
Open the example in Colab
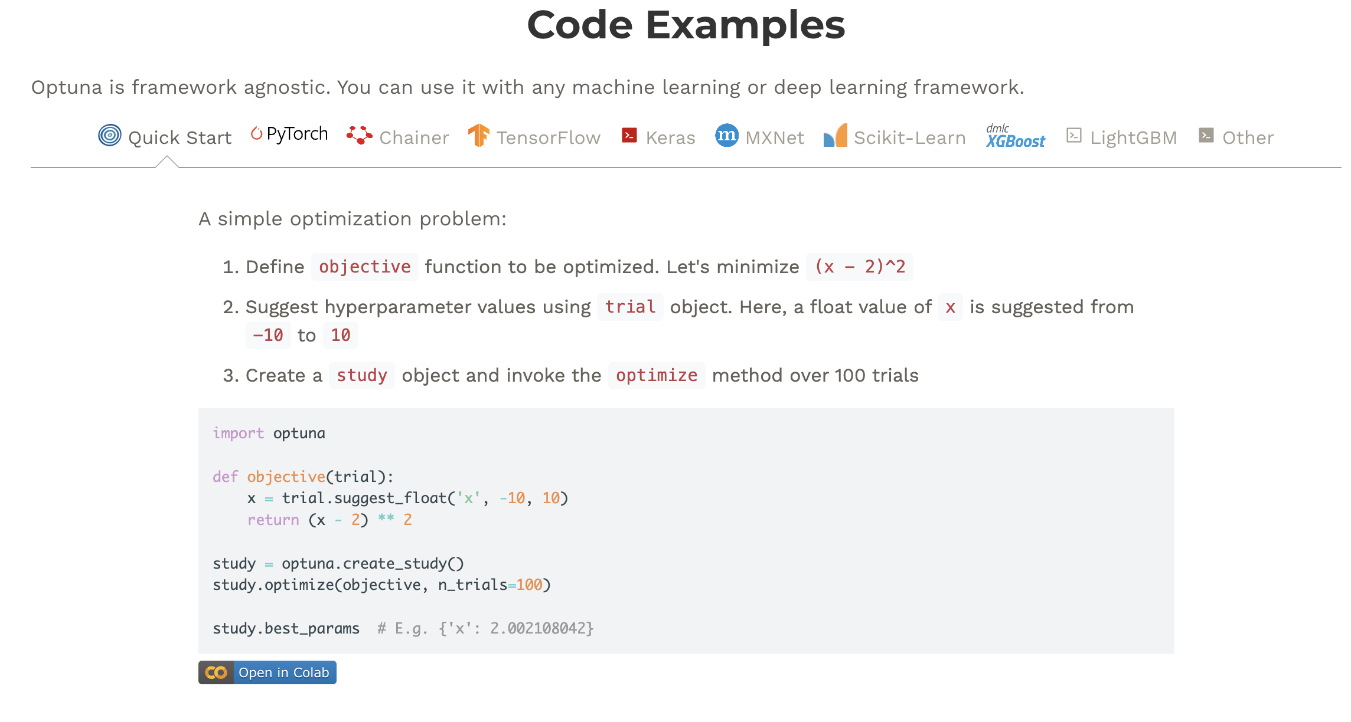click(x=283, y=672)
